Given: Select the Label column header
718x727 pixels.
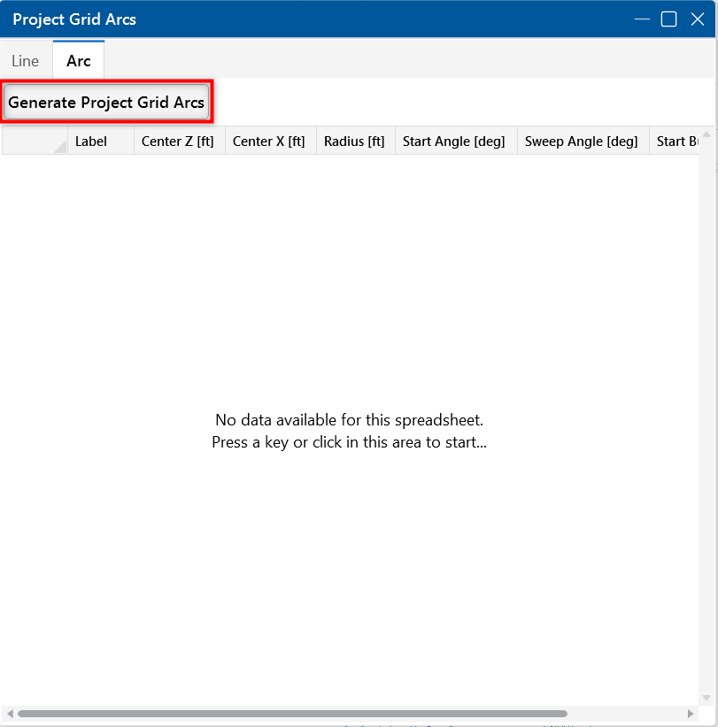Looking at the screenshot, I should (101, 141).
